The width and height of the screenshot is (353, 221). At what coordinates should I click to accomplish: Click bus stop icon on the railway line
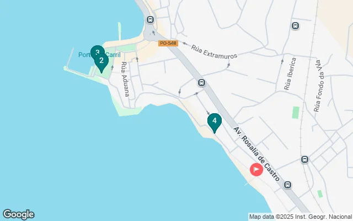click(x=304, y=160)
